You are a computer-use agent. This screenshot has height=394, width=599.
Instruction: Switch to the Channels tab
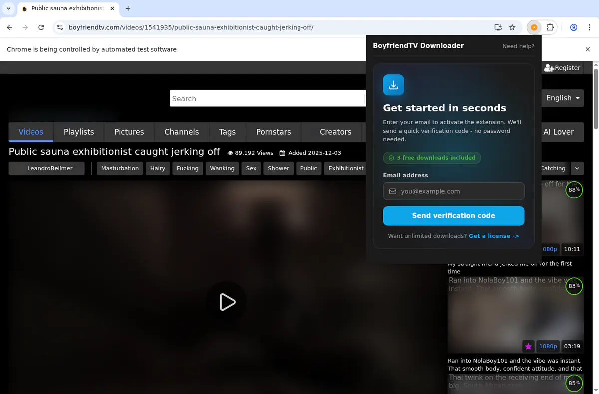point(182,132)
